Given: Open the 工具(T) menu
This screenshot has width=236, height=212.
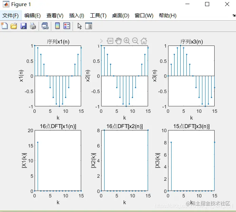Looking at the screenshot, I should [x=98, y=16].
